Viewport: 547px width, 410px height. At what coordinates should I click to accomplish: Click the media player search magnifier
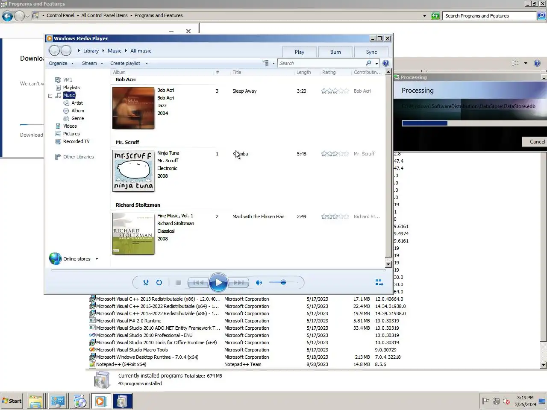click(x=368, y=63)
